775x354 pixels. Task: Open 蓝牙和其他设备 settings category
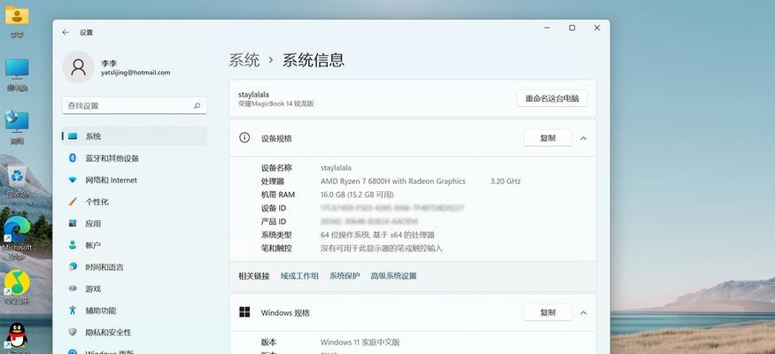pyautogui.click(x=135, y=158)
